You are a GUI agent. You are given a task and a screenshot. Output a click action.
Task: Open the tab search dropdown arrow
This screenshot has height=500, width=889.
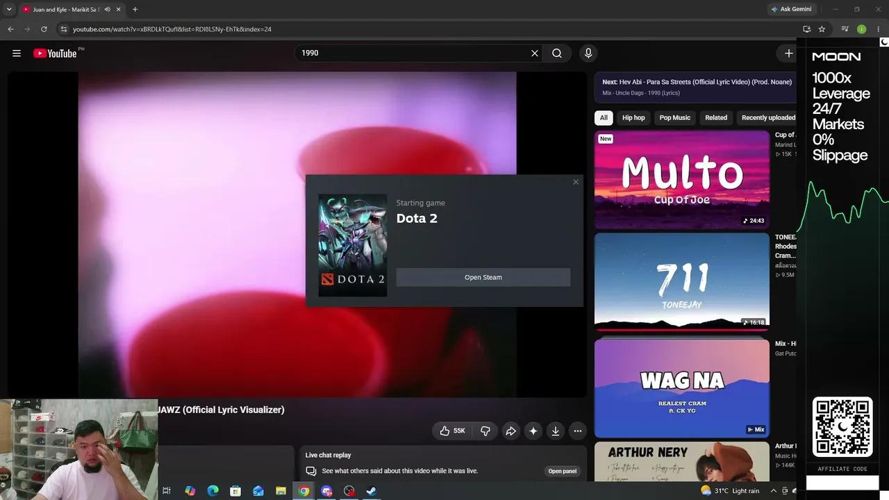(x=9, y=9)
